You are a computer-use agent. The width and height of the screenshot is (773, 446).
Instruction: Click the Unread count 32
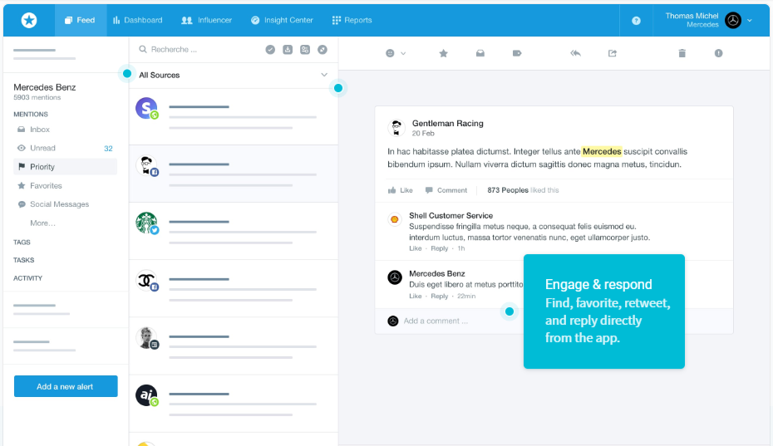108,149
